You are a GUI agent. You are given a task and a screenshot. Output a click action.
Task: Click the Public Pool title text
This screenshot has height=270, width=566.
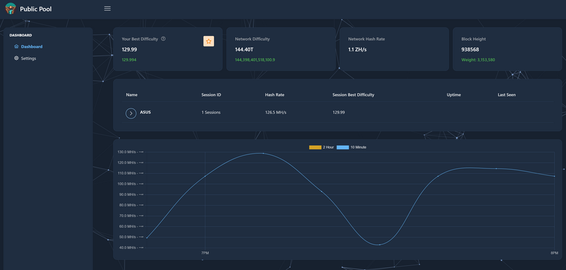(x=36, y=9)
